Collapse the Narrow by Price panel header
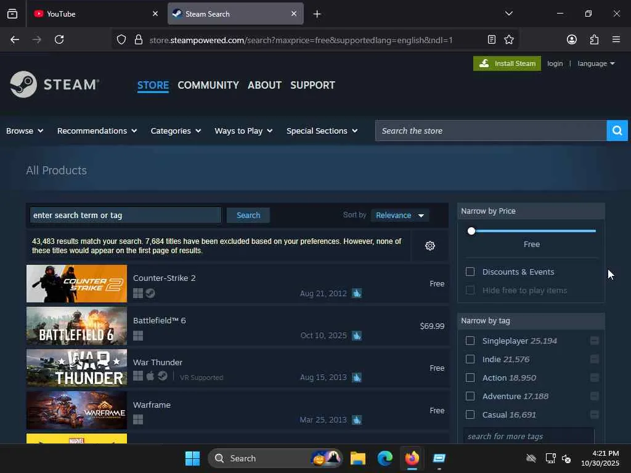631x473 pixels. point(531,211)
